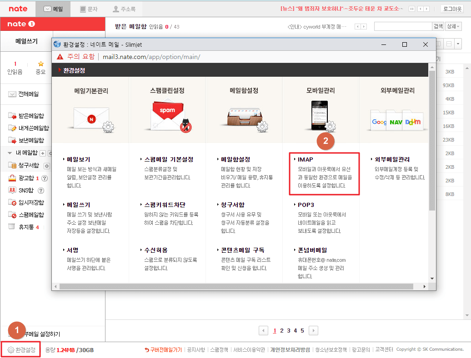
Task: Open the 외부메일관리 text link
Action: click(392, 160)
